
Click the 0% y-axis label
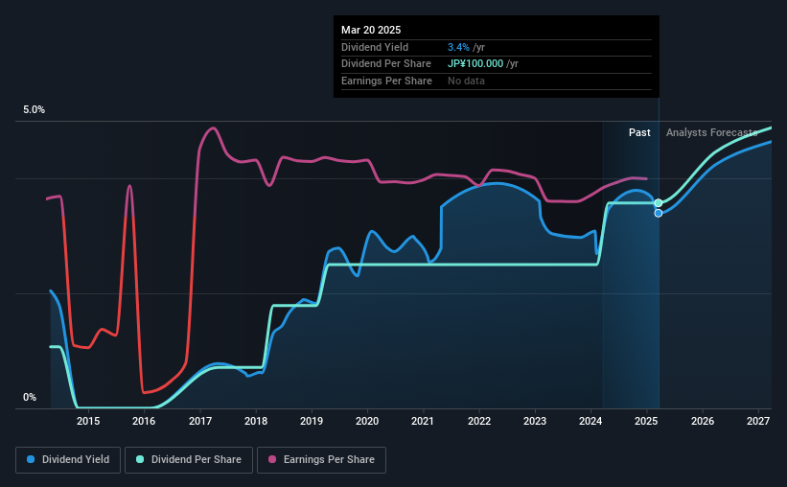click(x=30, y=397)
